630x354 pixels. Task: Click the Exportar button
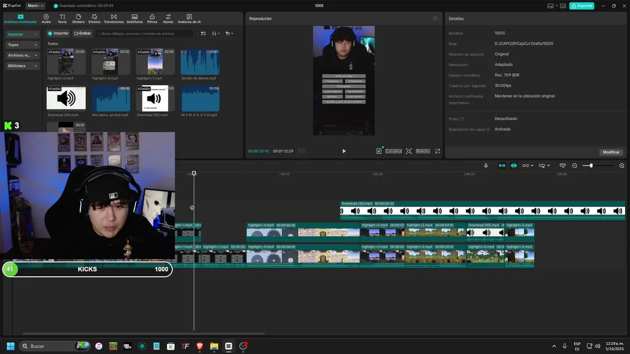tap(582, 5)
